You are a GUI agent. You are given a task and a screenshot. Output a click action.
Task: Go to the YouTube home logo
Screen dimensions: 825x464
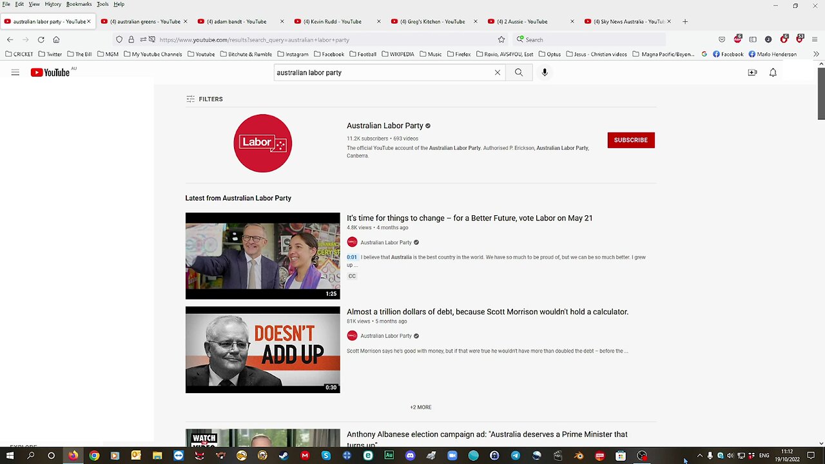tap(50, 73)
